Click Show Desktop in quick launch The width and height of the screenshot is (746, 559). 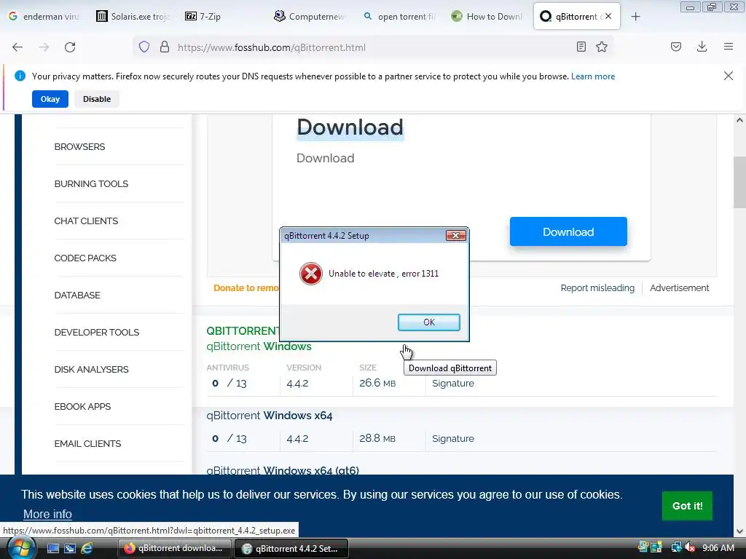coord(52,549)
